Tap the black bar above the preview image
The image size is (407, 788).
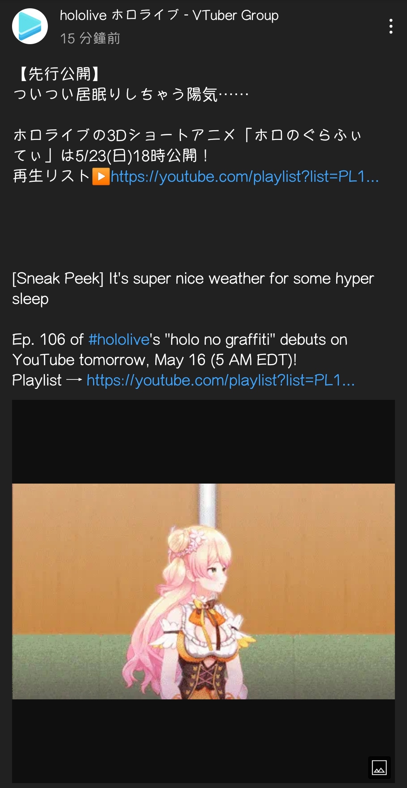pos(203,442)
